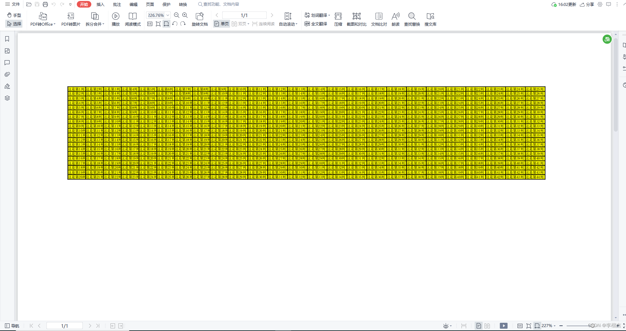This screenshot has width=626, height=331.
Task: Open 查找替换 find and replace
Action: 412,19
